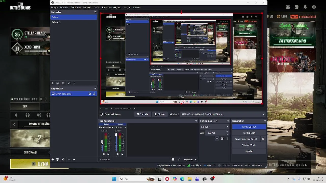Move source up in Kaynaklar panel

point(69,159)
